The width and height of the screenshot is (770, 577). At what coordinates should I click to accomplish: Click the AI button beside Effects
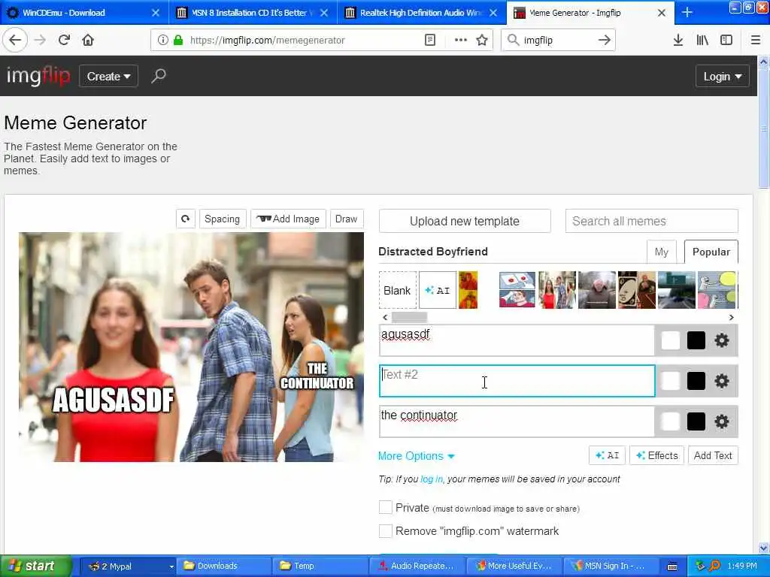point(607,455)
